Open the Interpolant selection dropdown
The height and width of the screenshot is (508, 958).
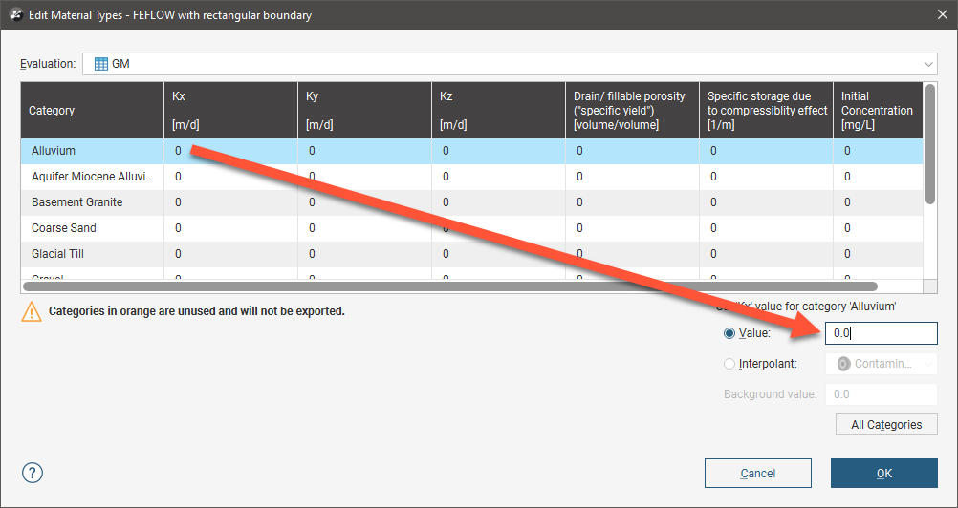pos(882,364)
